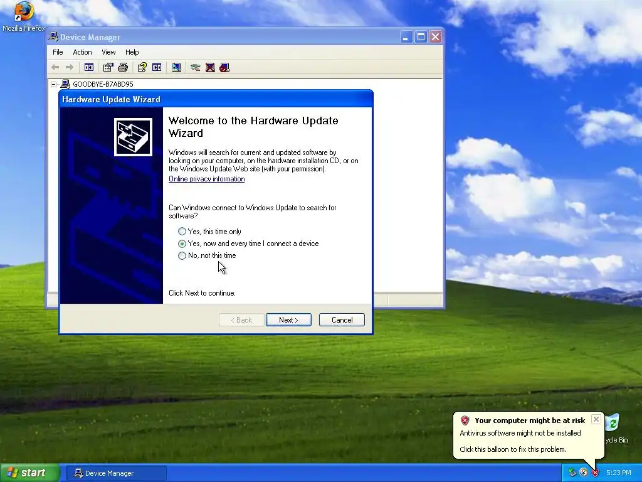Toggle the console tree show/hide toolbar icon
The width and height of the screenshot is (642, 482).
pos(89,67)
